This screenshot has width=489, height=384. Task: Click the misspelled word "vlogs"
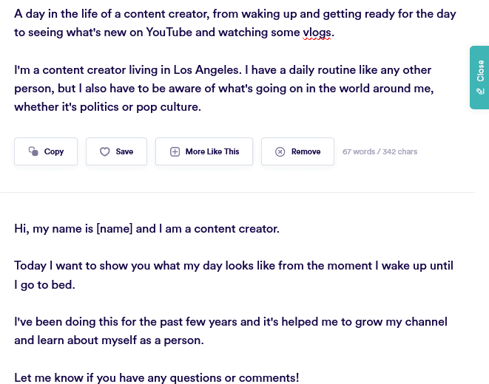point(318,34)
